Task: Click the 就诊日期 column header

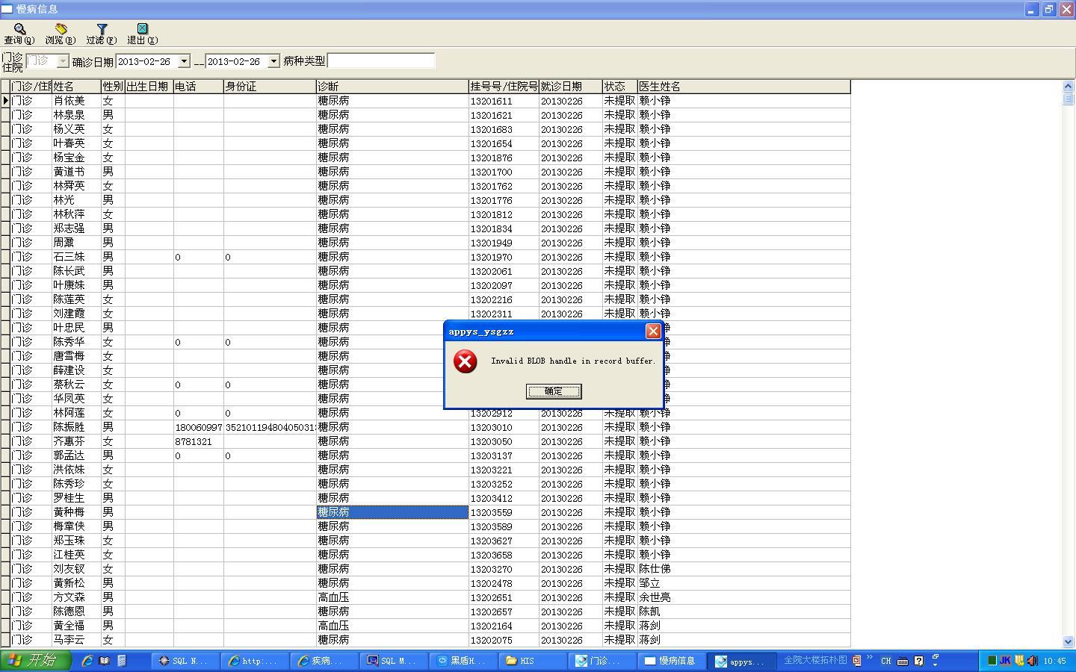Action: 570,87
